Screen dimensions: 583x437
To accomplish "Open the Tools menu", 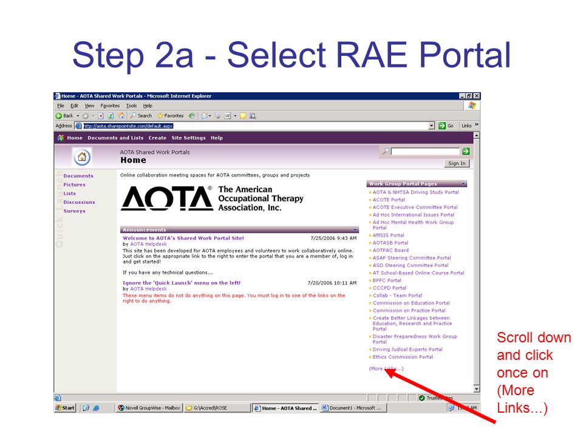I will point(131,106).
